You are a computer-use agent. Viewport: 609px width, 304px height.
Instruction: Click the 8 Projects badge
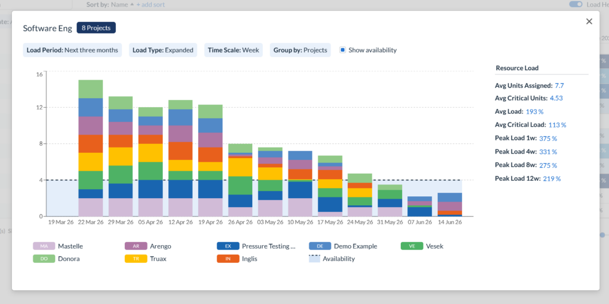[x=96, y=27]
